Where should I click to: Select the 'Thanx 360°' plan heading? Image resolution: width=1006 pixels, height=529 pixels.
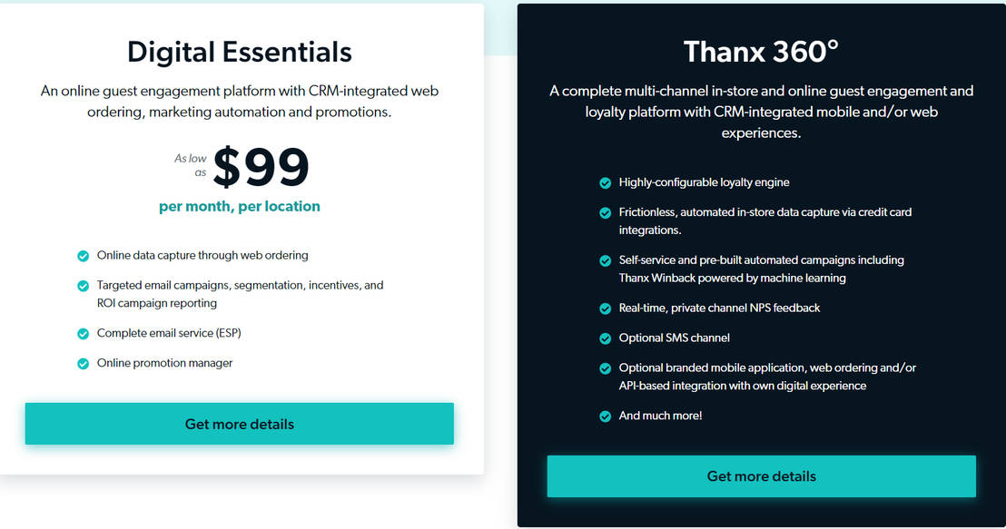point(761,52)
